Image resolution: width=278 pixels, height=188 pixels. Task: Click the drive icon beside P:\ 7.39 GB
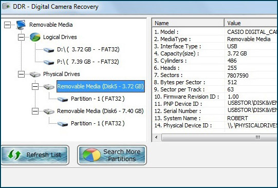click(x=49, y=62)
